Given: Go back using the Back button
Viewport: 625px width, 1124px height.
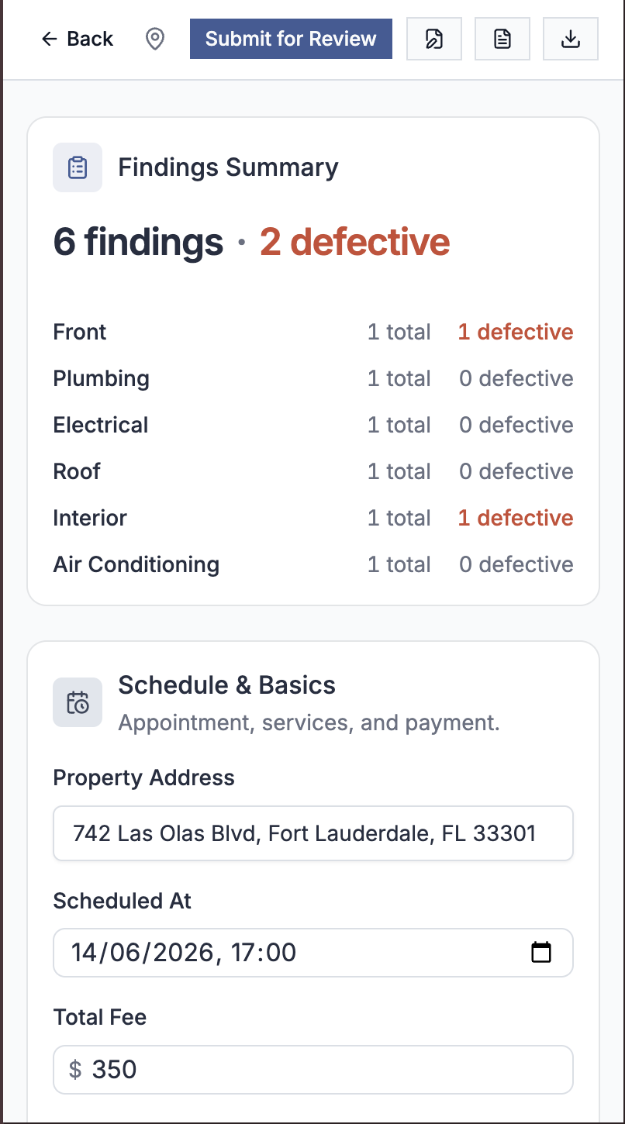Looking at the screenshot, I should 78,39.
